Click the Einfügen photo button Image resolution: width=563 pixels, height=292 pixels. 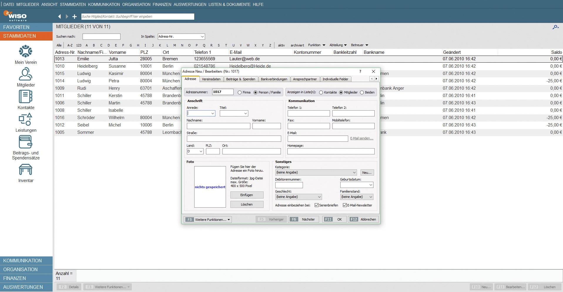click(247, 195)
